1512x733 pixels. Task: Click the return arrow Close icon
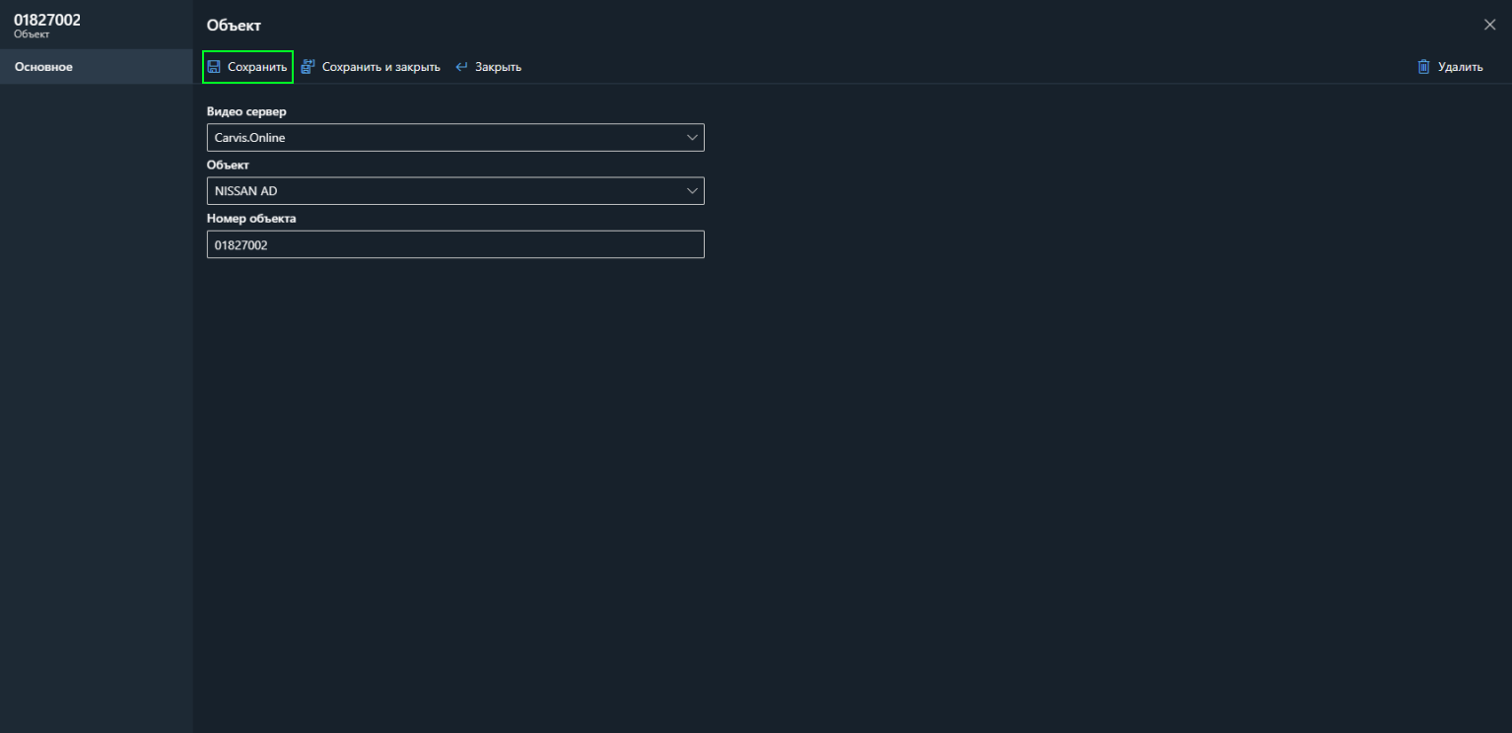pos(461,67)
